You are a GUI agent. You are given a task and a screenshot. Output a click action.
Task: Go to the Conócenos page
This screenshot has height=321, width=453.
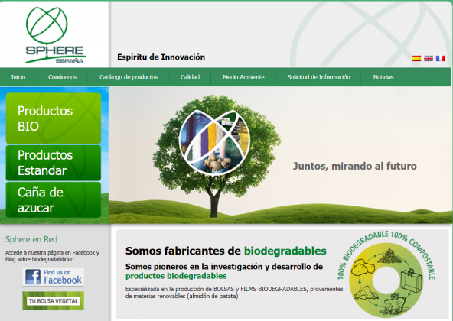click(x=63, y=77)
